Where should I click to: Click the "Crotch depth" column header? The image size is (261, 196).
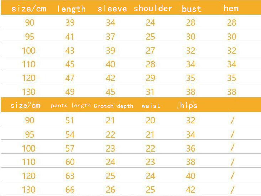pyautogui.click(x=114, y=106)
